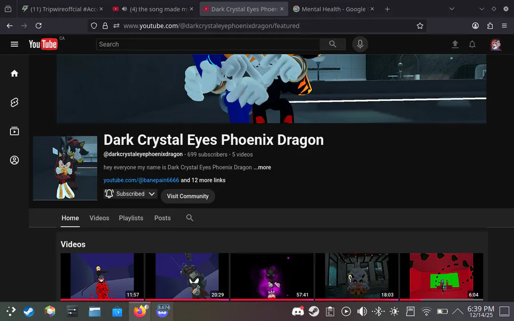
Task: Open the 6:04 red video thumbnail
Action: click(x=441, y=276)
